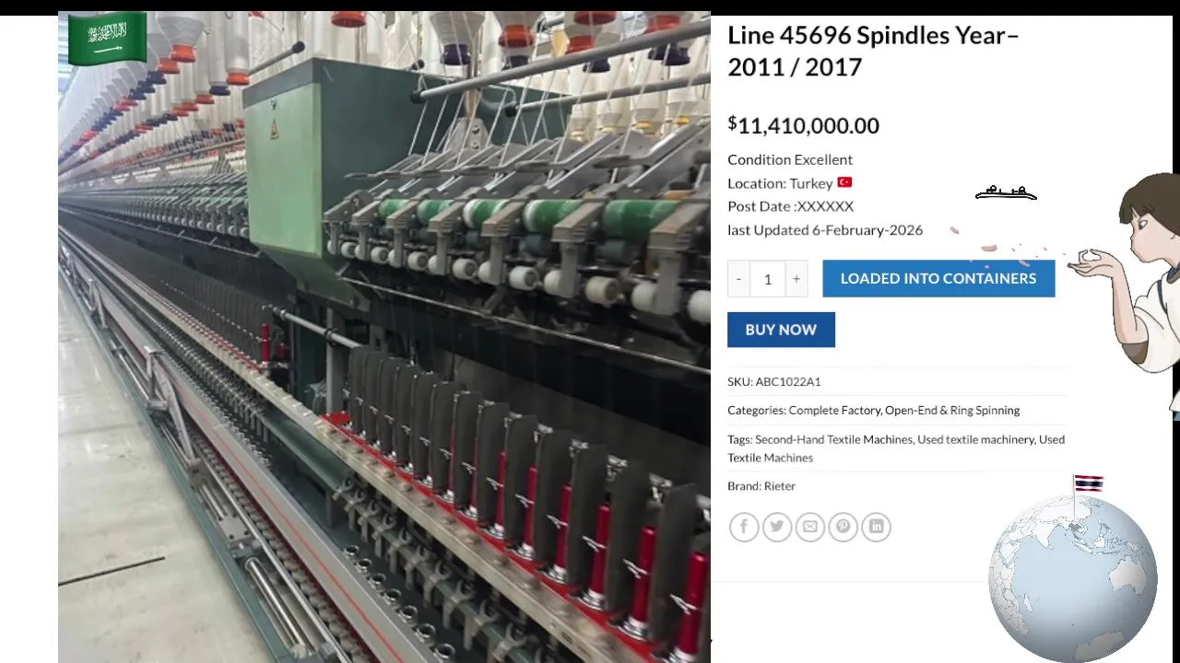The height and width of the screenshot is (663, 1180).
Task: Open the Open-End & Ring Spinning category
Action: click(952, 411)
